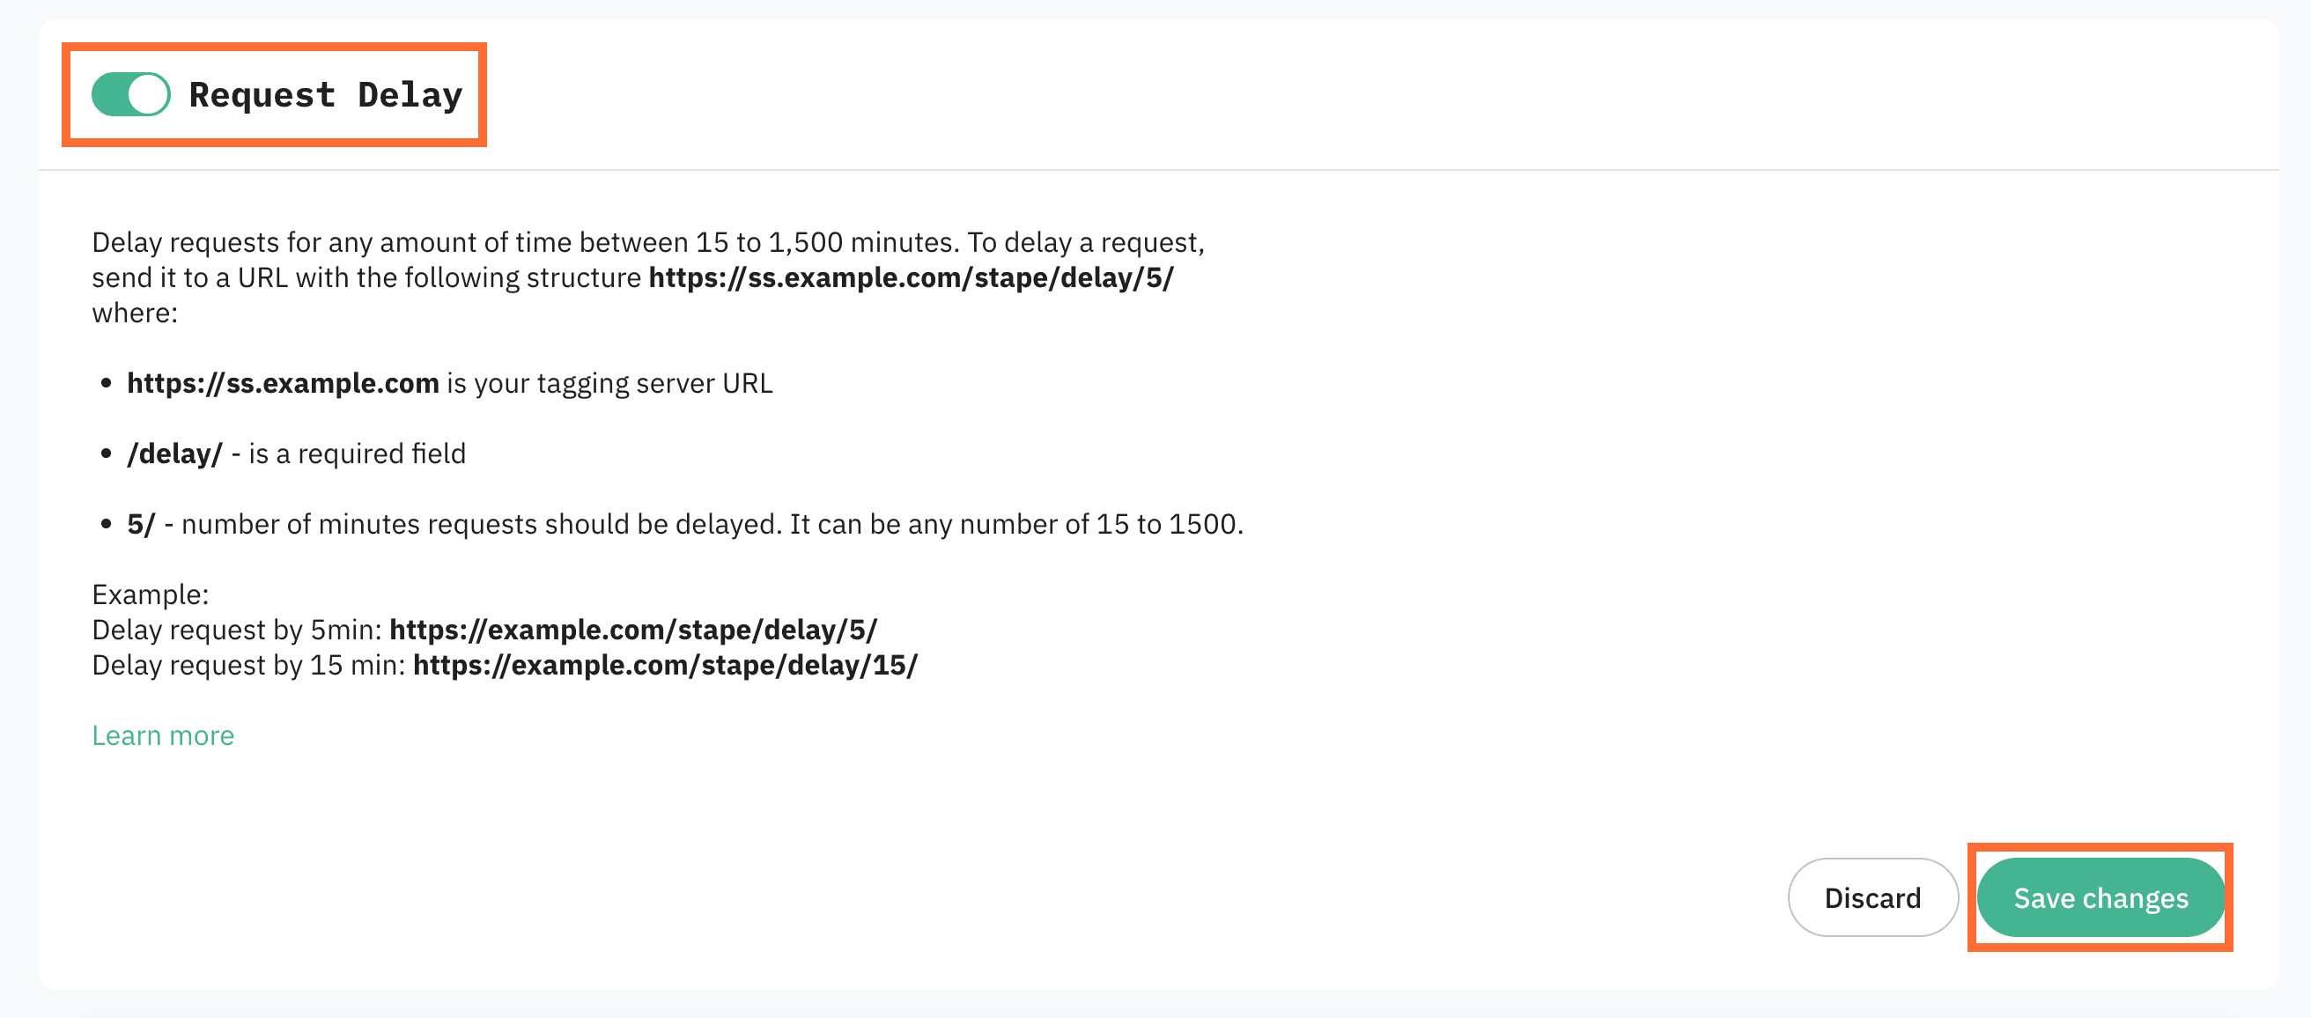Screen dimensions: 2311x1018
Task: Click the Example: text label
Action: point(149,593)
